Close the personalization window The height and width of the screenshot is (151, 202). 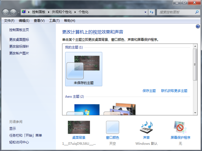[195, 3]
